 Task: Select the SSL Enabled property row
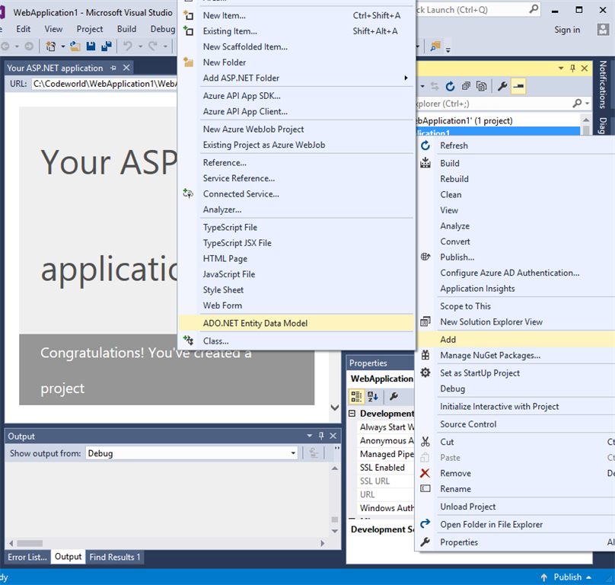[386, 468]
